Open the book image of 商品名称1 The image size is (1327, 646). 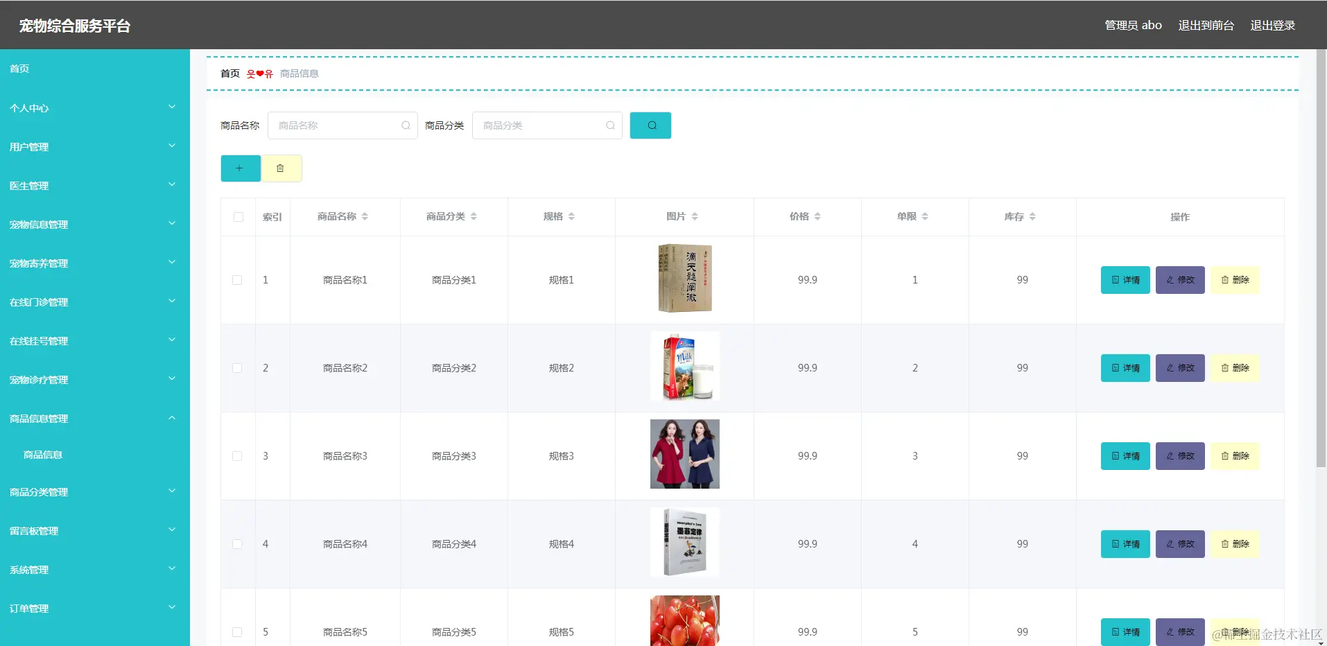(x=685, y=278)
